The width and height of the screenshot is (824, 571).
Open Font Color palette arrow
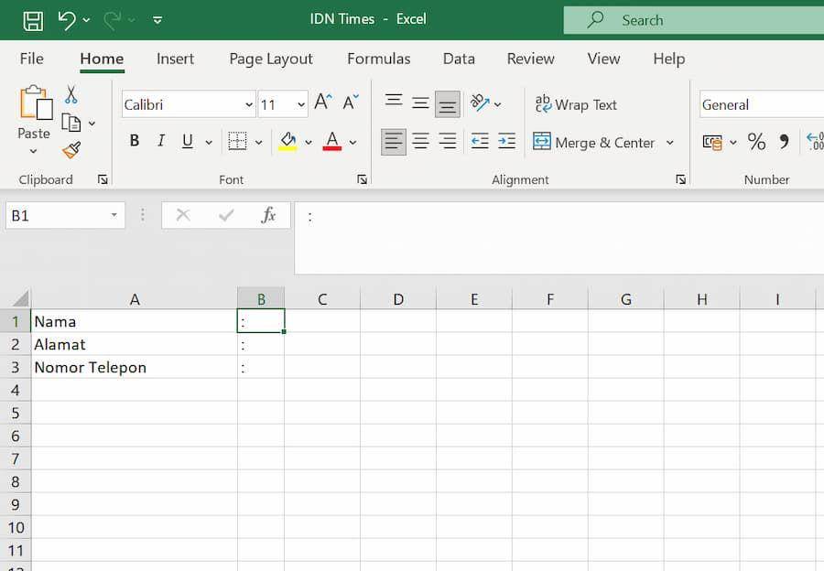click(353, 143)
